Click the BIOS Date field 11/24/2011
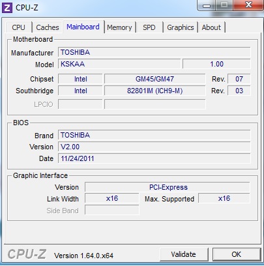 click(x=154, y=158)
